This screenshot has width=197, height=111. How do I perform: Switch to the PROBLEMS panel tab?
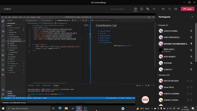tap(31, 85)
